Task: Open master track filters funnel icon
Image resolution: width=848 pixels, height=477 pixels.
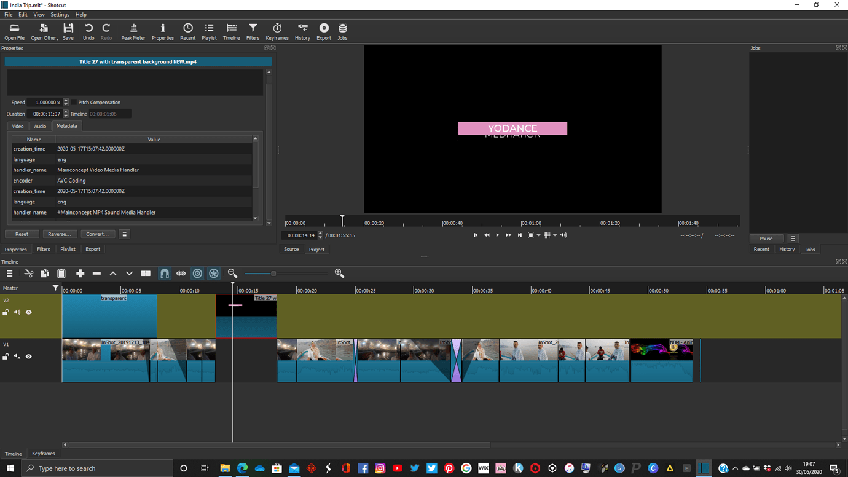Action: [55, 288]
